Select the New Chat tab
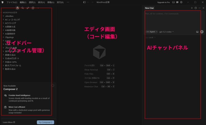The height and width of the screenshot is (125, 206). [149, 8]
